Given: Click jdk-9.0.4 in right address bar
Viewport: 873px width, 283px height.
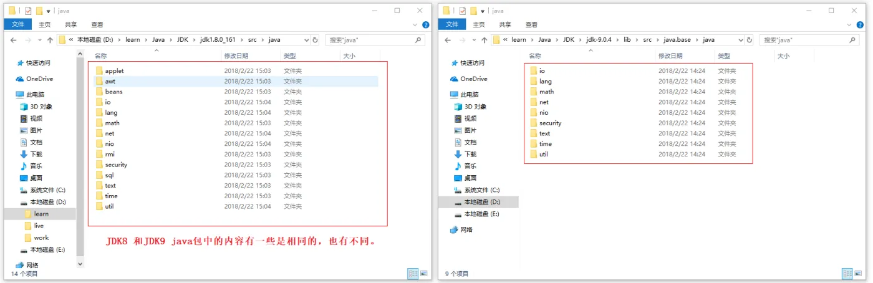Looking at the screenshot, I should (600, 40).
